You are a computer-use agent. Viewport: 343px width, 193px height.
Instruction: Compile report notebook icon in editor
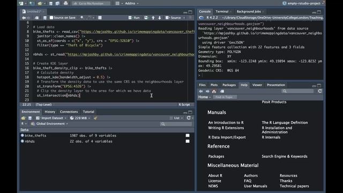tap(100, 18)
